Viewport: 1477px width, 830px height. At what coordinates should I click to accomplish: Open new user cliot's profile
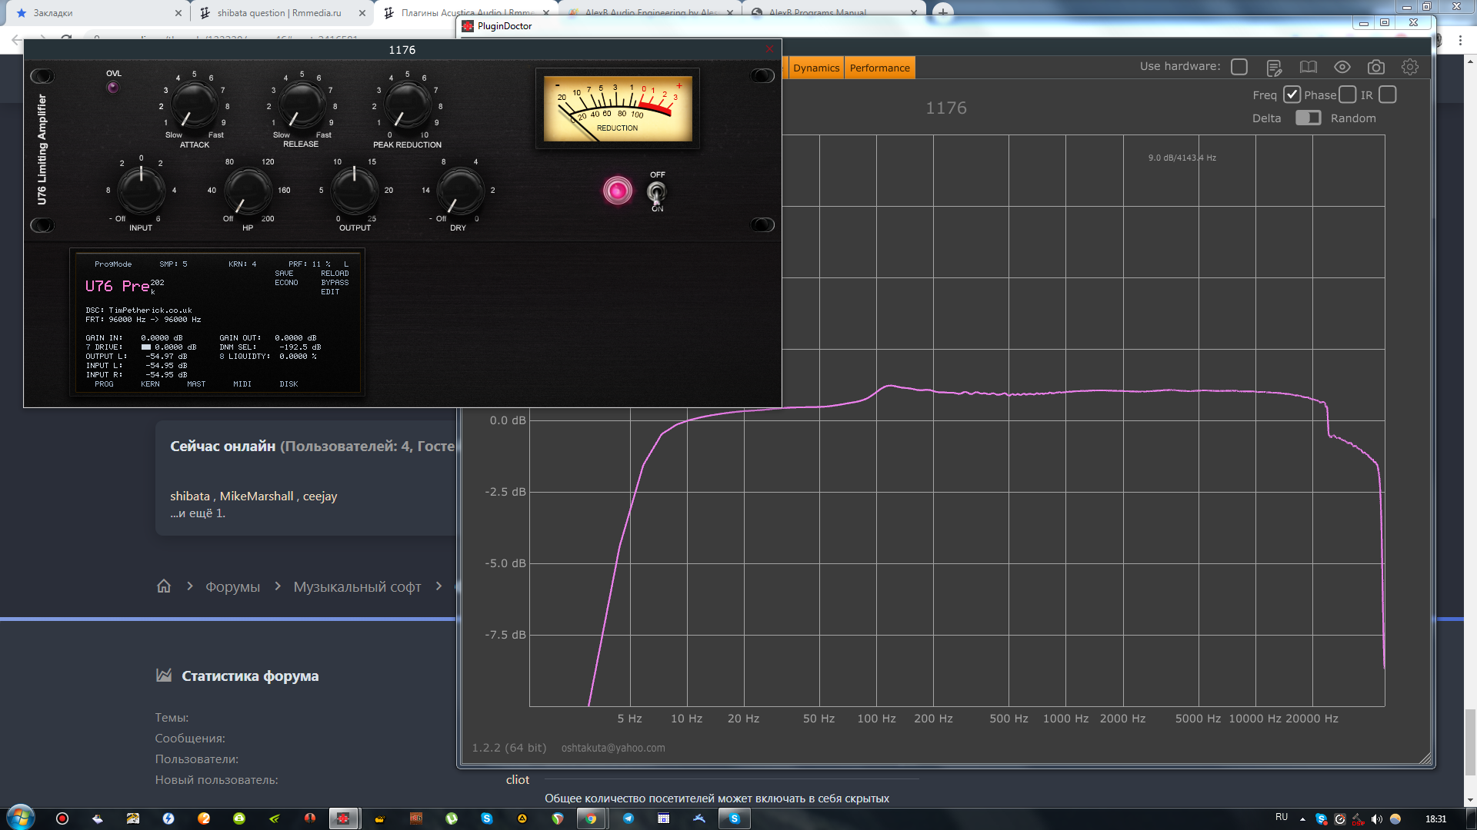[518, 780]
